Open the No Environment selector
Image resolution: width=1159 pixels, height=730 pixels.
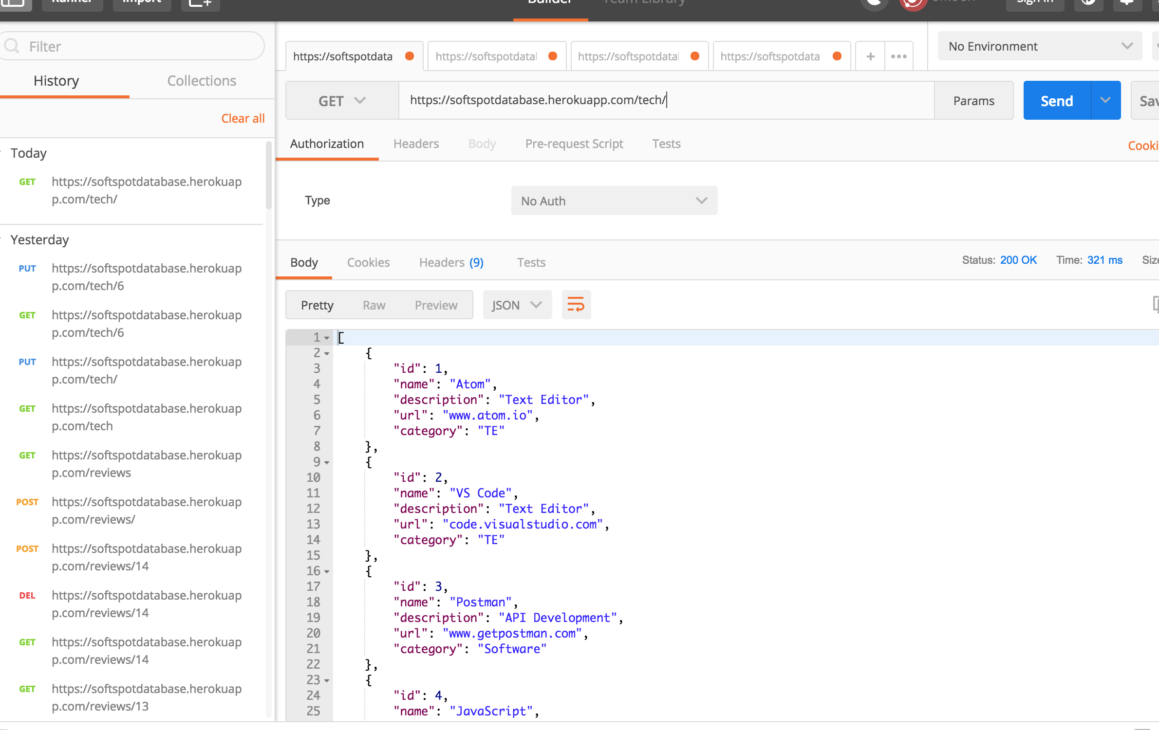click(1040, 46)
